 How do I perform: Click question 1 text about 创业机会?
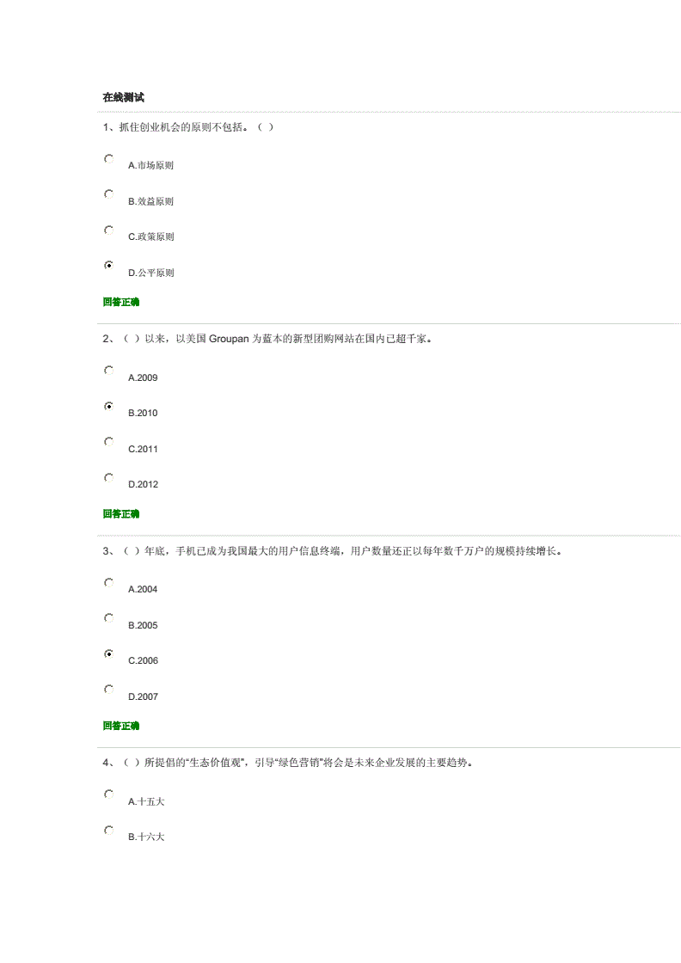[x=188, y=127]
